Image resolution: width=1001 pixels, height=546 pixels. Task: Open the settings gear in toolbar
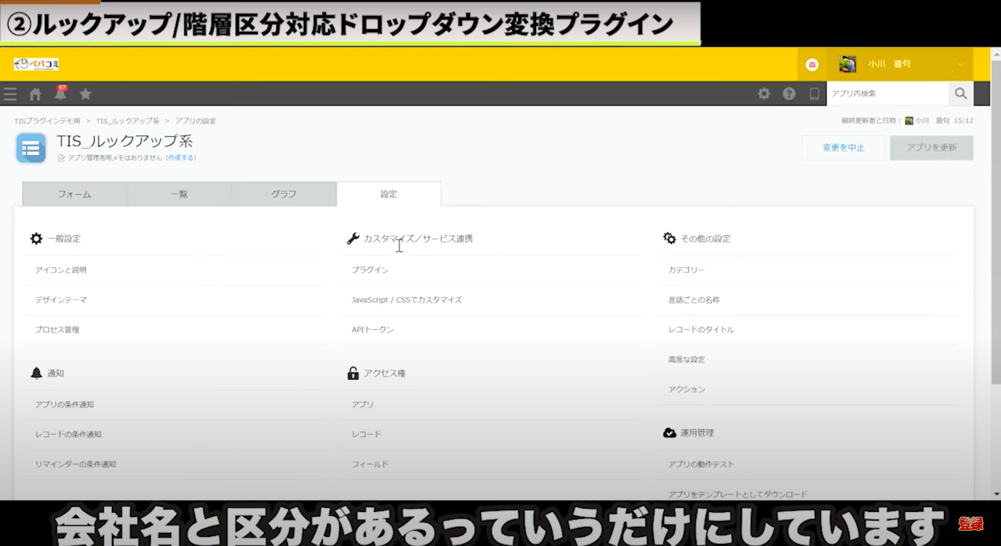(x=764, y=94)
